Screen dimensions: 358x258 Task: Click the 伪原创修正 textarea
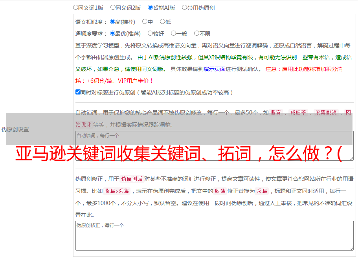[215, 236]
